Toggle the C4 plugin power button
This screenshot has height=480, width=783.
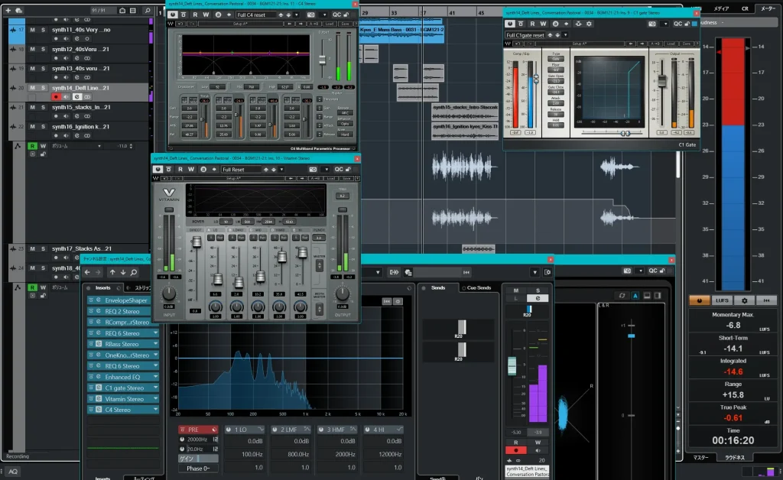tap(173, 15)
